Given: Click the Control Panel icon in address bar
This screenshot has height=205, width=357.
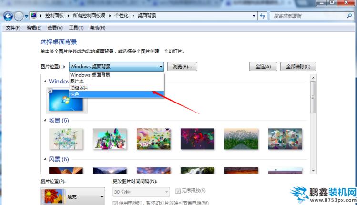Looking at the screenshot, I should click(x=34, y=15).
